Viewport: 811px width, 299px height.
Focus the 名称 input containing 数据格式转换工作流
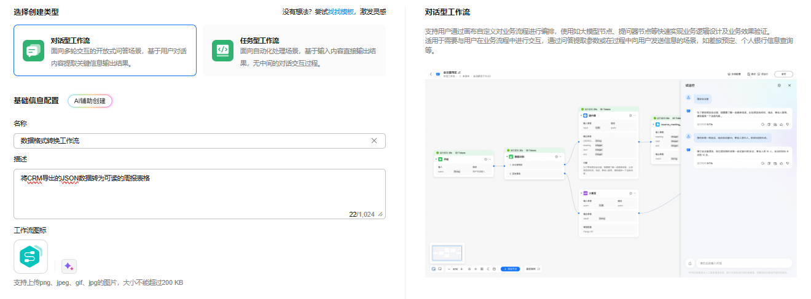[200, 141]
